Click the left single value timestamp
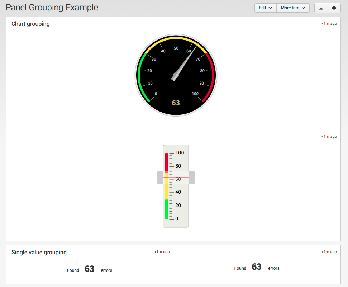Viewport: 348px width, 287px height. (x=162, y=252)
